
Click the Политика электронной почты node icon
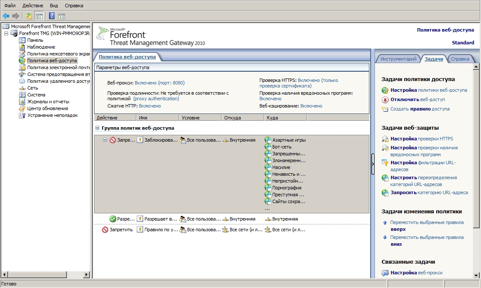pyautogui.click(x=22, y=67)
